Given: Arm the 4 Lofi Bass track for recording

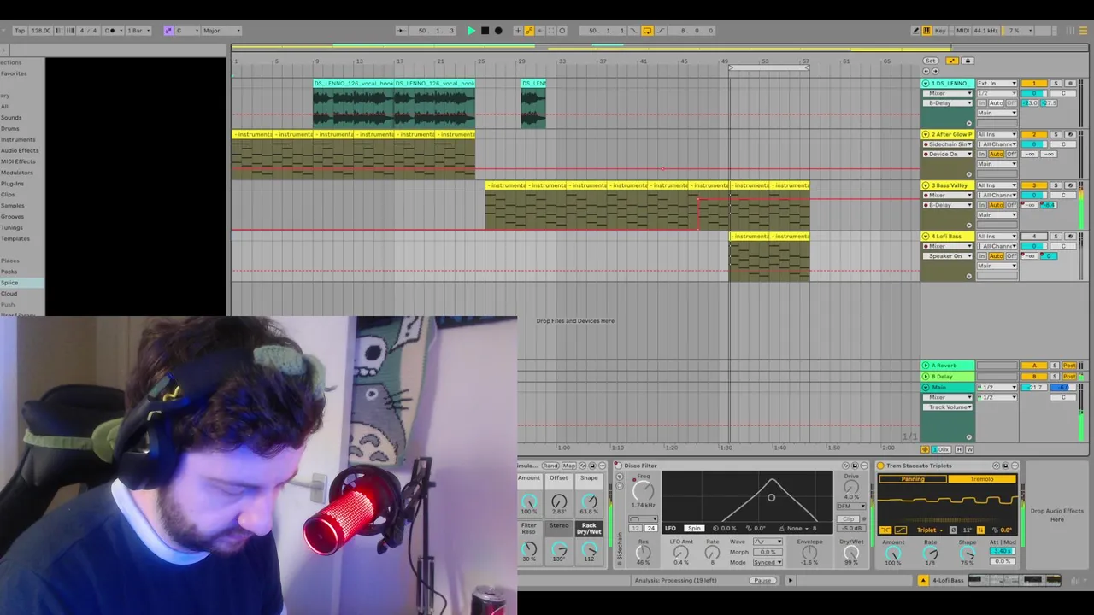Looking at the screenshot, I should pyautogui.click(x=1068, y=237).
